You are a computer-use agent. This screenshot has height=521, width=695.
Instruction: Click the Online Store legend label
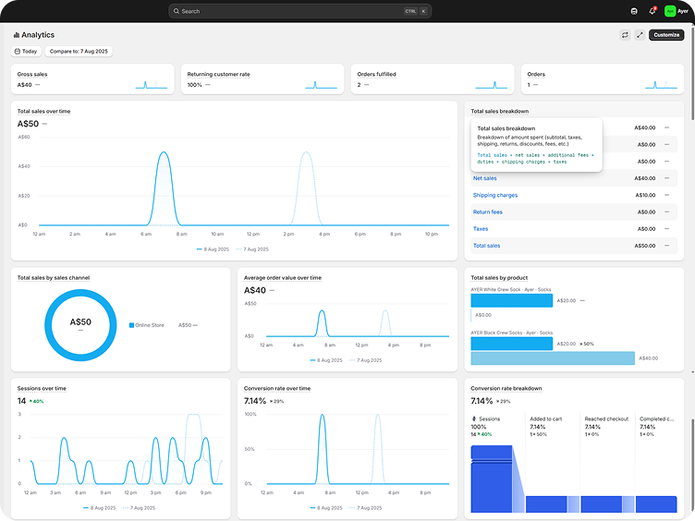(x=150, y=325)
